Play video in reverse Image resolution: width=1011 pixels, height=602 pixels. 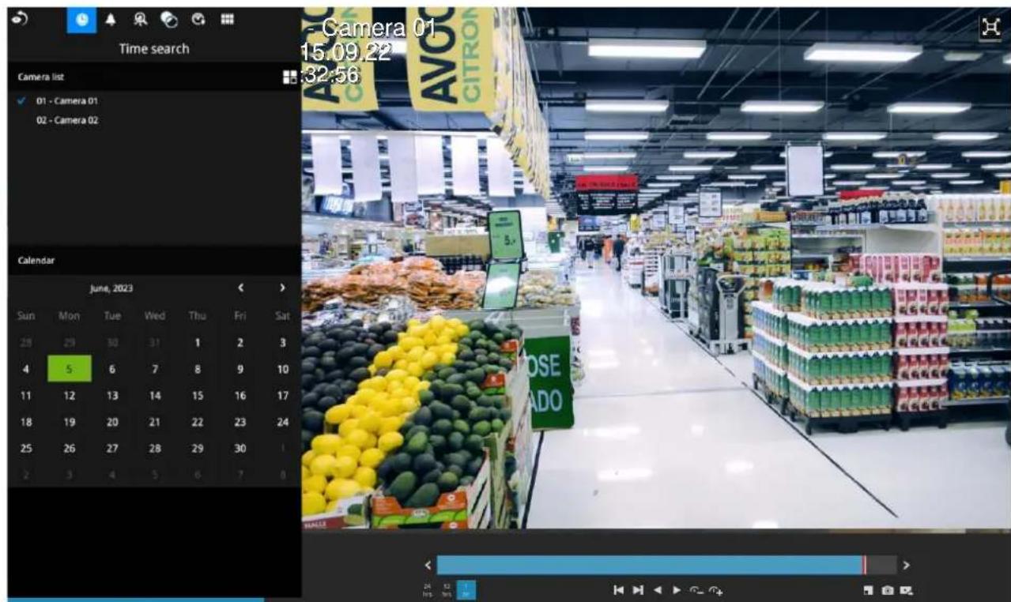(x=659, y=590)
